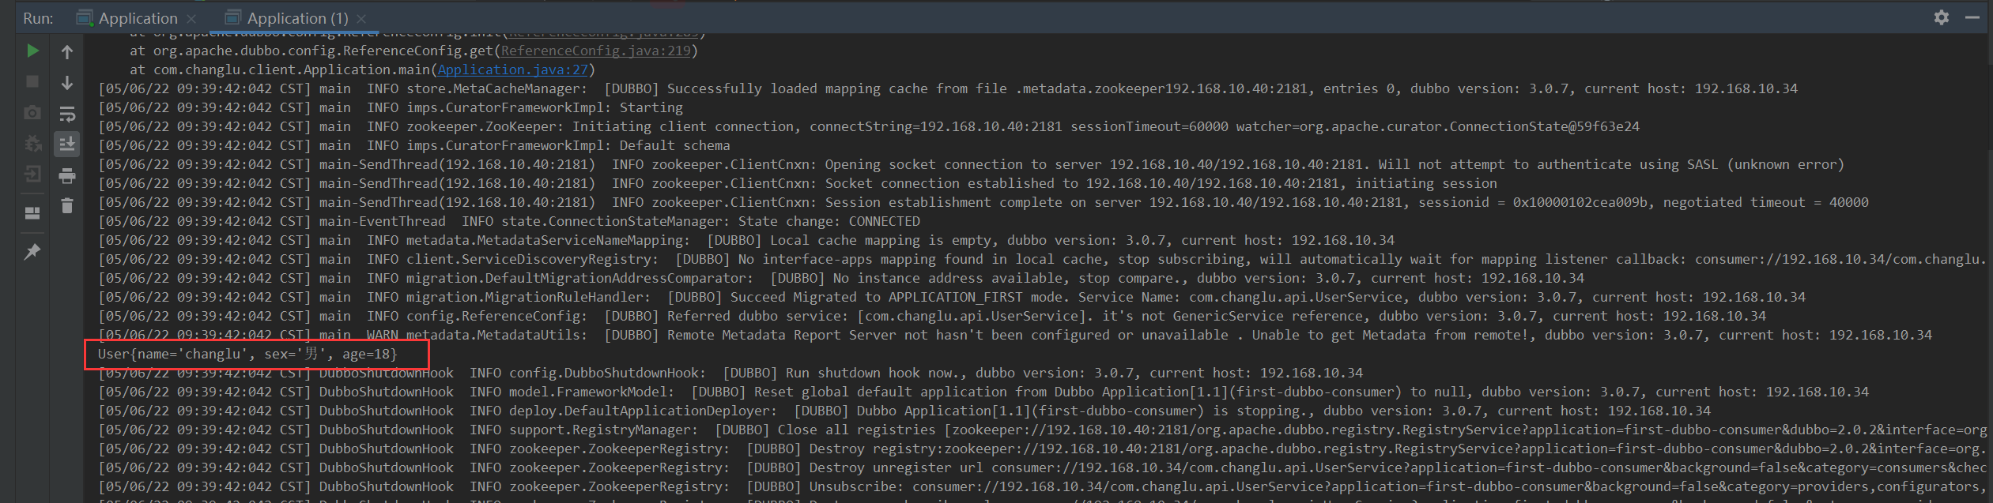Viewport: 1993px width, 503px height.
Task: Attach debugger using the bug icon
Action: point(32,144)
